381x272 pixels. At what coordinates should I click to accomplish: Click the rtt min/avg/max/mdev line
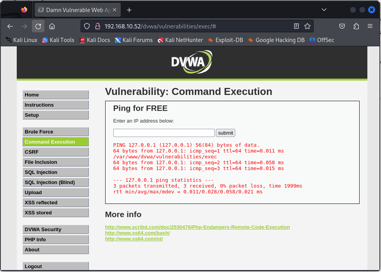pyautogui.click(x=188, y=192)
